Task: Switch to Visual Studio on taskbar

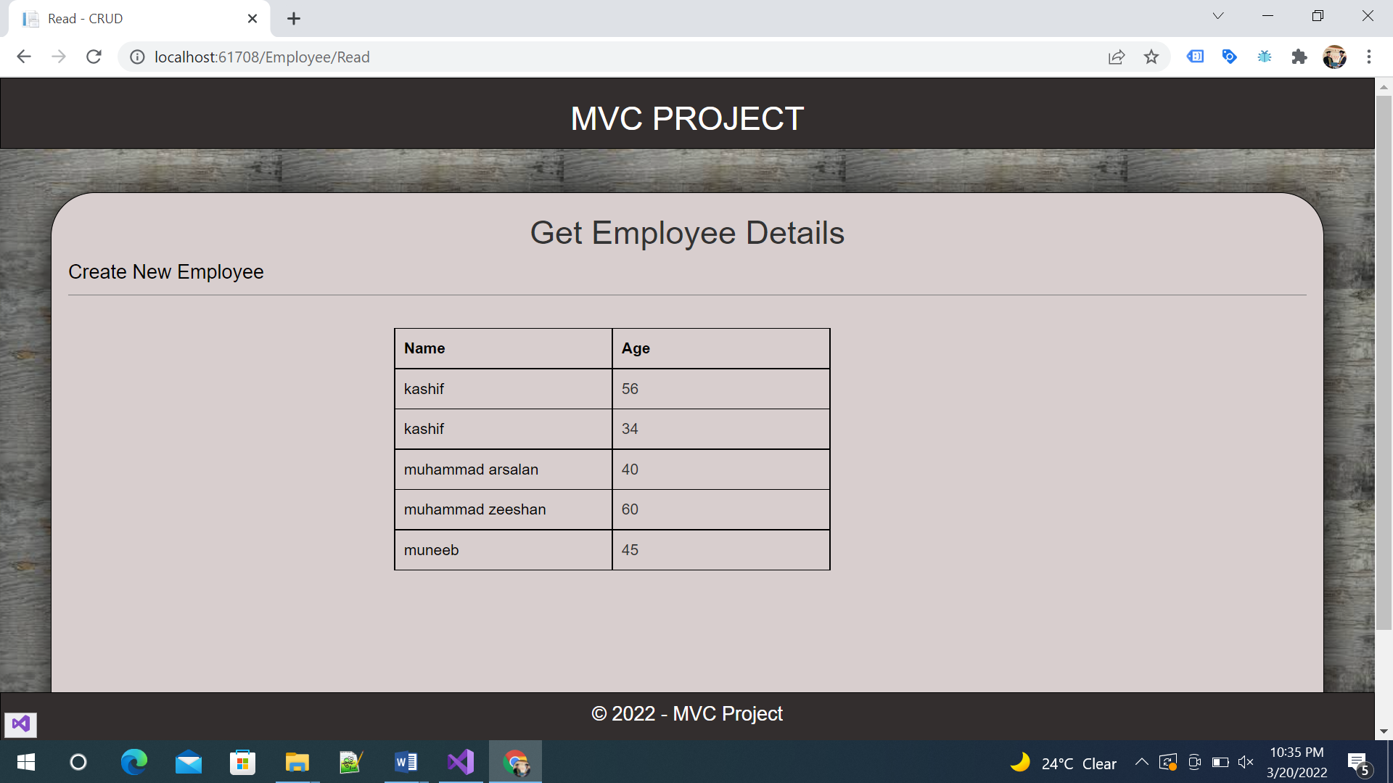Action: (461, 762)
